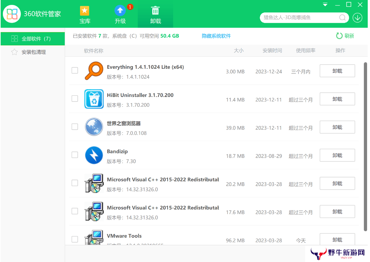The image size is (370, 262).
Task: Click the 全部软件 grid icon
Action: click(15, 39)
